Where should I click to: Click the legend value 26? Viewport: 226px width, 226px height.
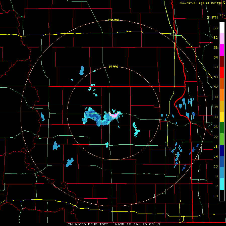[216, 127]
